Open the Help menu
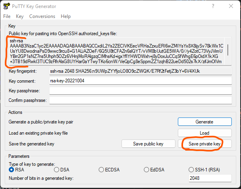Viewport: 241px width, 189px height. click(66, 16)
